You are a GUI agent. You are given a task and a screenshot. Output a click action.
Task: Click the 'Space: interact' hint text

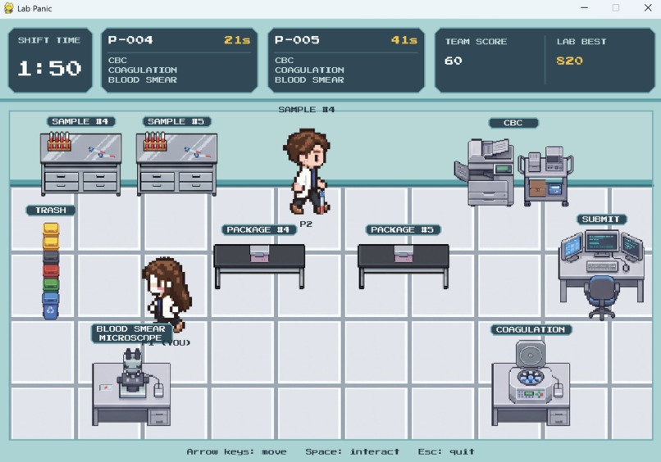[x=352, y=451]
